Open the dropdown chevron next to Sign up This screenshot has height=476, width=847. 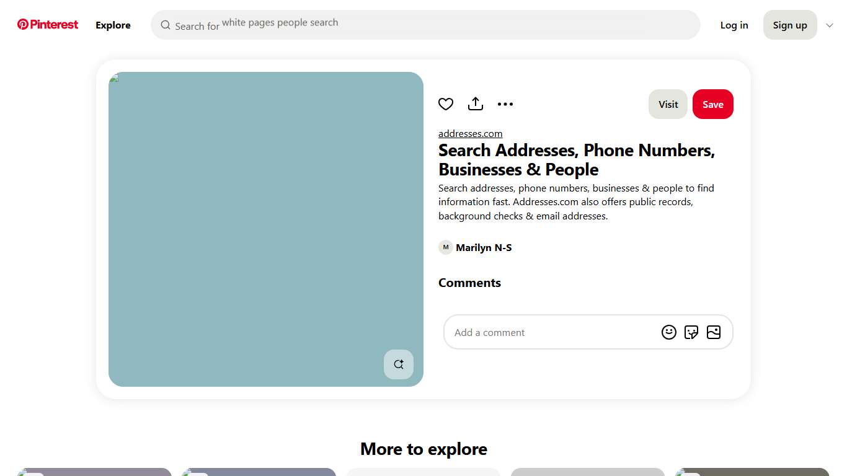[830, 25]
